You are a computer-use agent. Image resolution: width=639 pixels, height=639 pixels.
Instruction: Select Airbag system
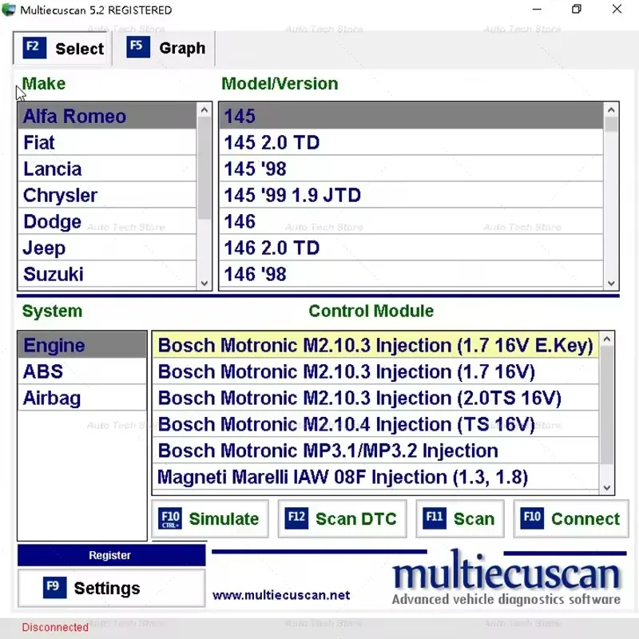(82, 398)
